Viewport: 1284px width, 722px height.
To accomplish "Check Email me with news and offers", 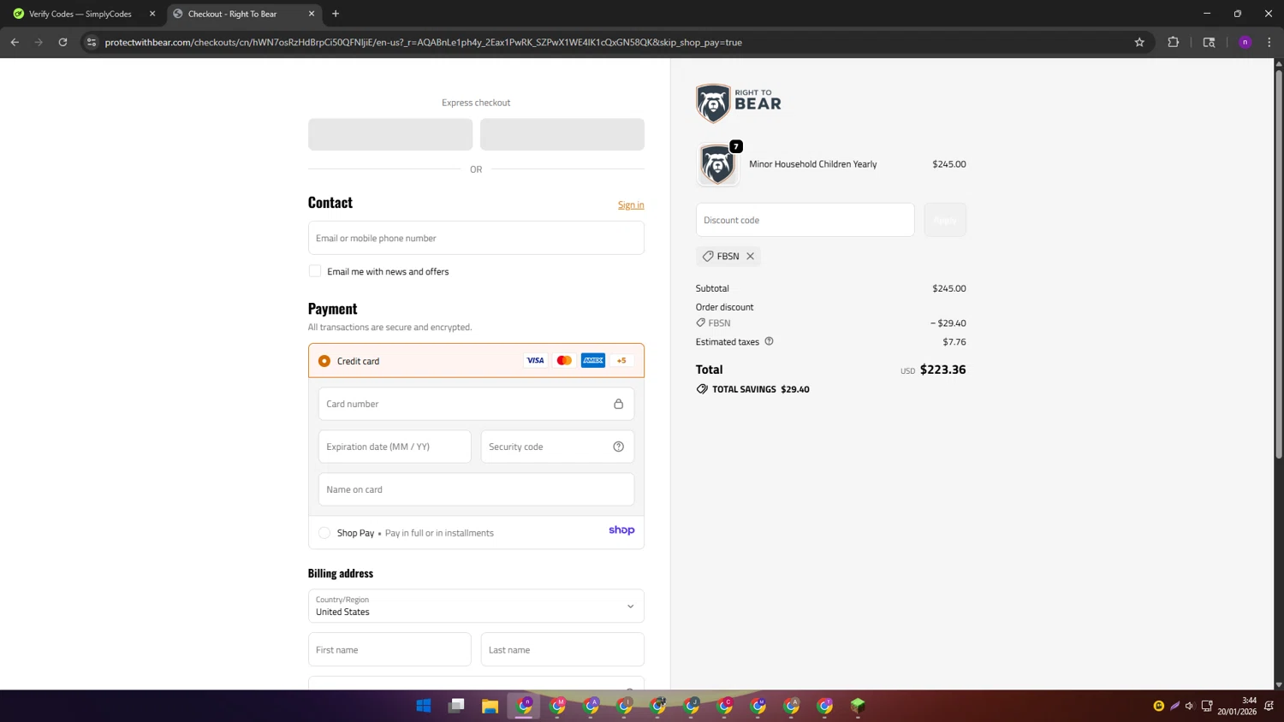I will 315,271.
